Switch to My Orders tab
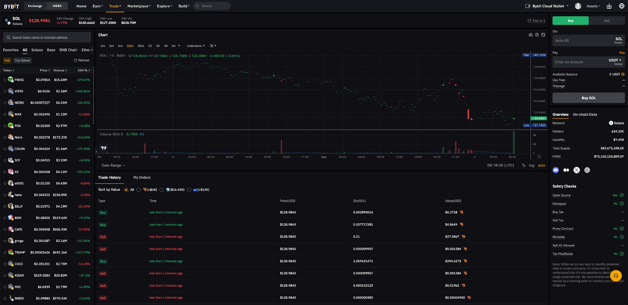The image size is (628, 305). coord(142,178)
